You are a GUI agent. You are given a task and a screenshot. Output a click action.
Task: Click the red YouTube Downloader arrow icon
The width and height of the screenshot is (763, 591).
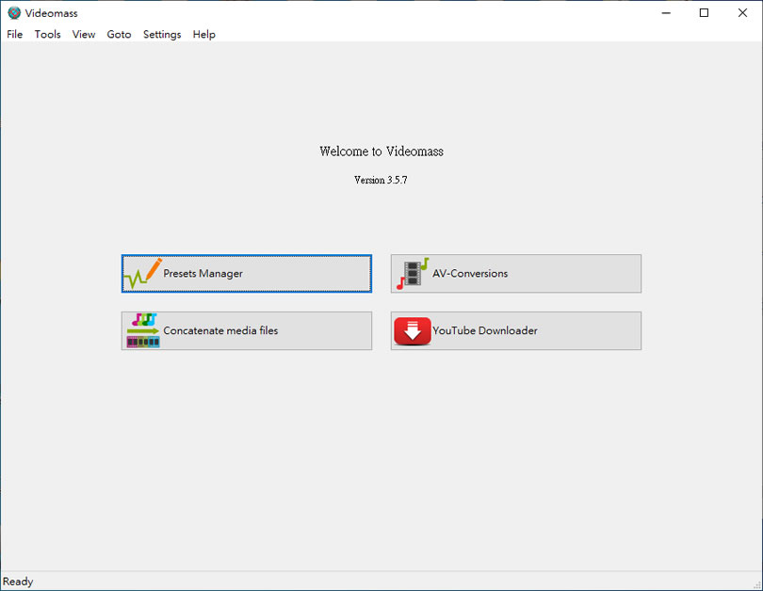413,331
